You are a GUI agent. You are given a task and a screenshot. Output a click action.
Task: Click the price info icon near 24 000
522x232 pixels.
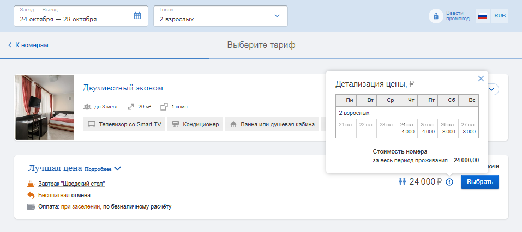pyautogui.click(x=449, y=182)
